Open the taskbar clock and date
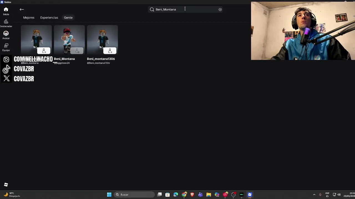 (349, 195)
